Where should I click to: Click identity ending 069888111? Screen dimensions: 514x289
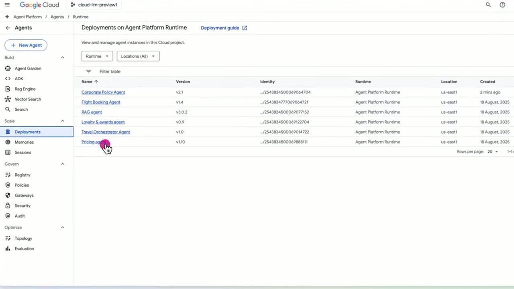[284, 142]
